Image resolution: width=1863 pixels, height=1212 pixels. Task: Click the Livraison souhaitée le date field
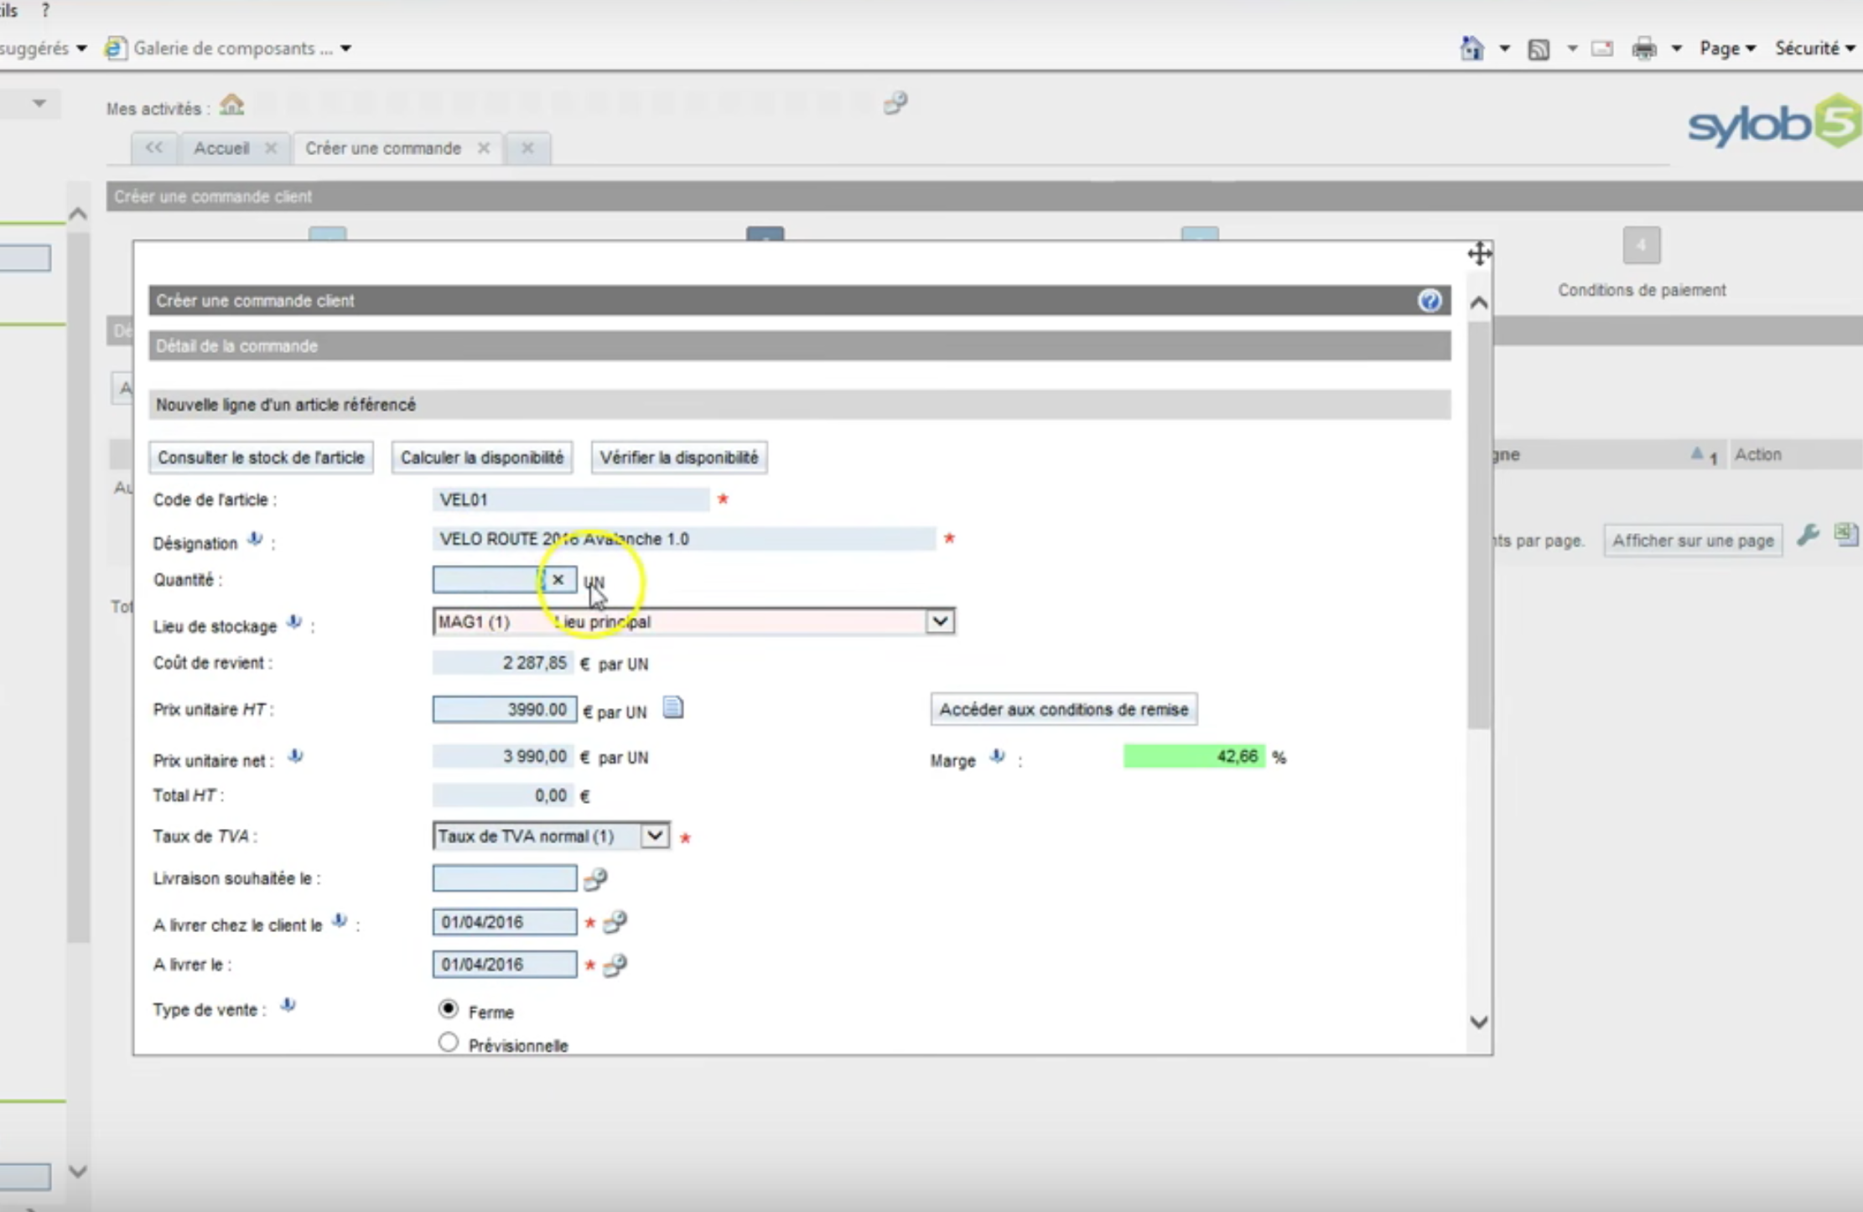[505, 878]
